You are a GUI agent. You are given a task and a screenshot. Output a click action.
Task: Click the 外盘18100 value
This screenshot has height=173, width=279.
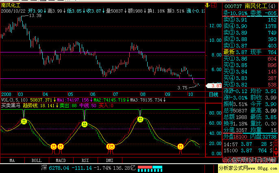click(235, 136)
